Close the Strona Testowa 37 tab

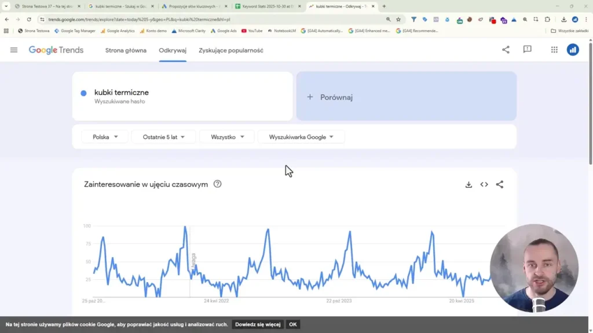(x=79, y=6)
